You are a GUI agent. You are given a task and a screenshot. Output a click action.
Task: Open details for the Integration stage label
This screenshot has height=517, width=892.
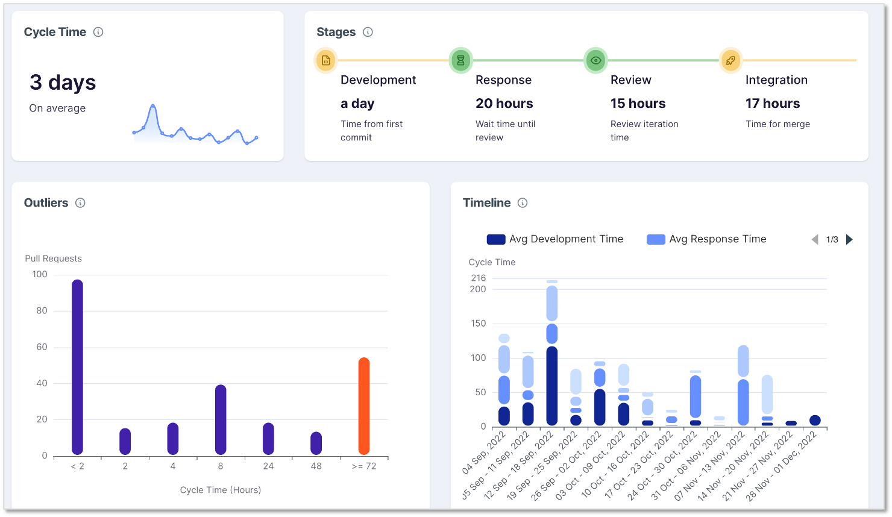click(777, 80)
